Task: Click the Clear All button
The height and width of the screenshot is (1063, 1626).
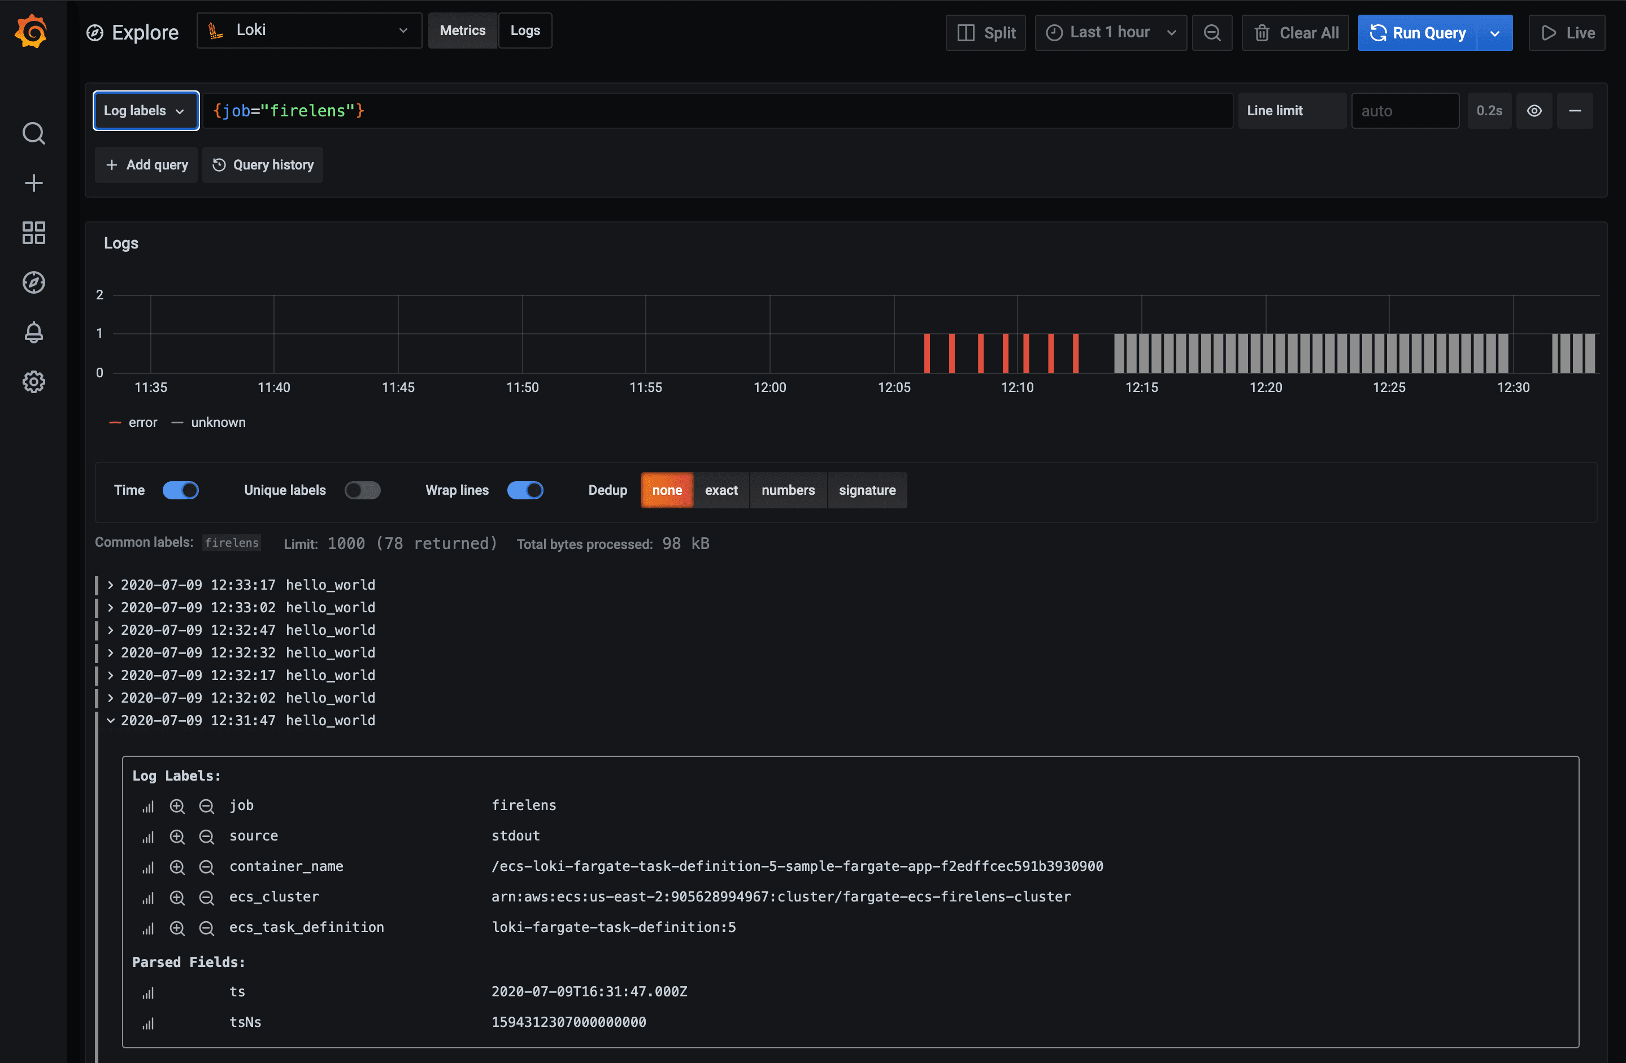Action: coord(1295,32)
